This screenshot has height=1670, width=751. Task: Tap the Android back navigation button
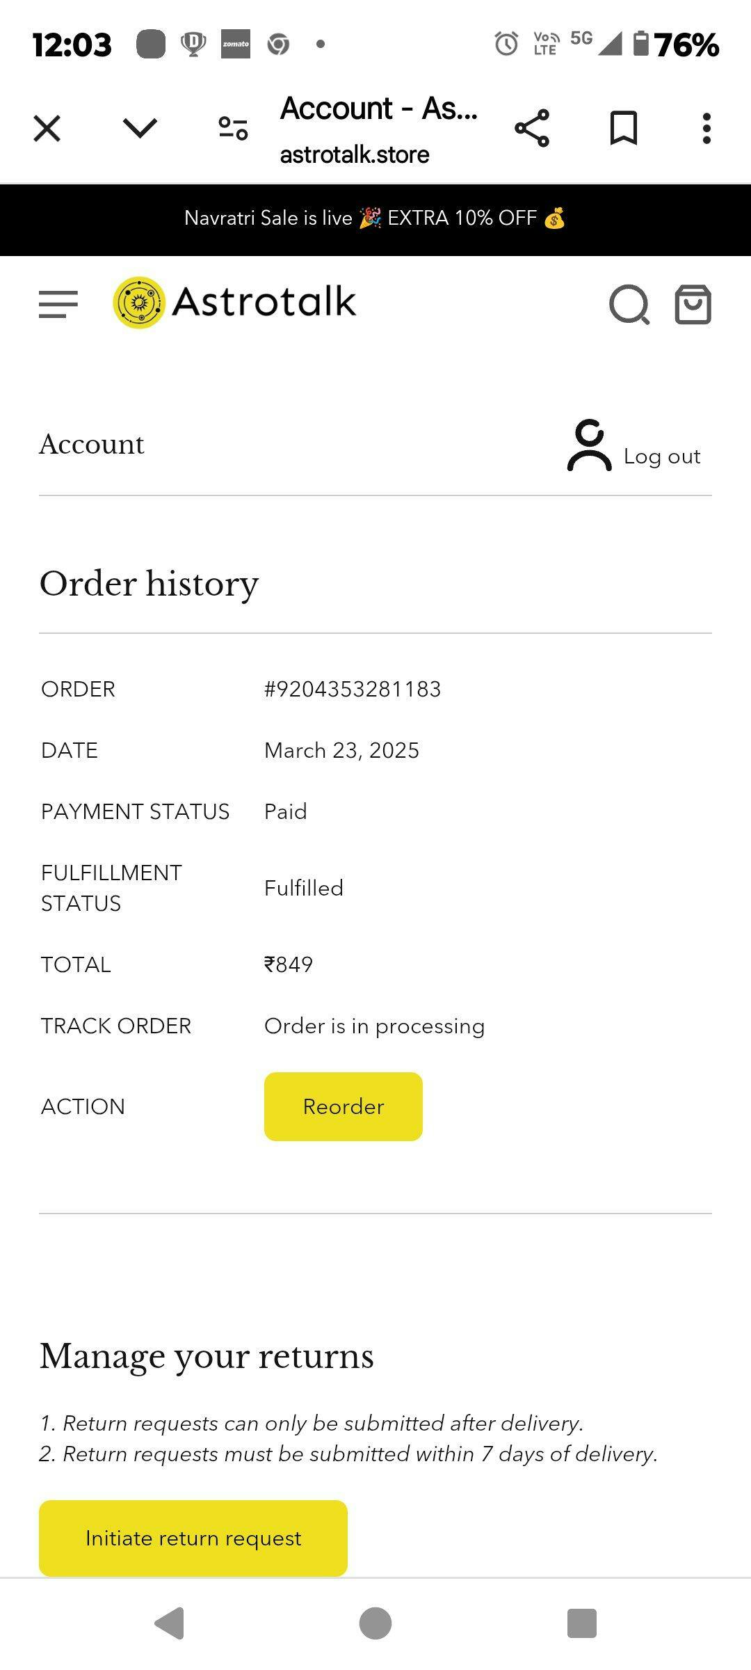coord(169,1623)
